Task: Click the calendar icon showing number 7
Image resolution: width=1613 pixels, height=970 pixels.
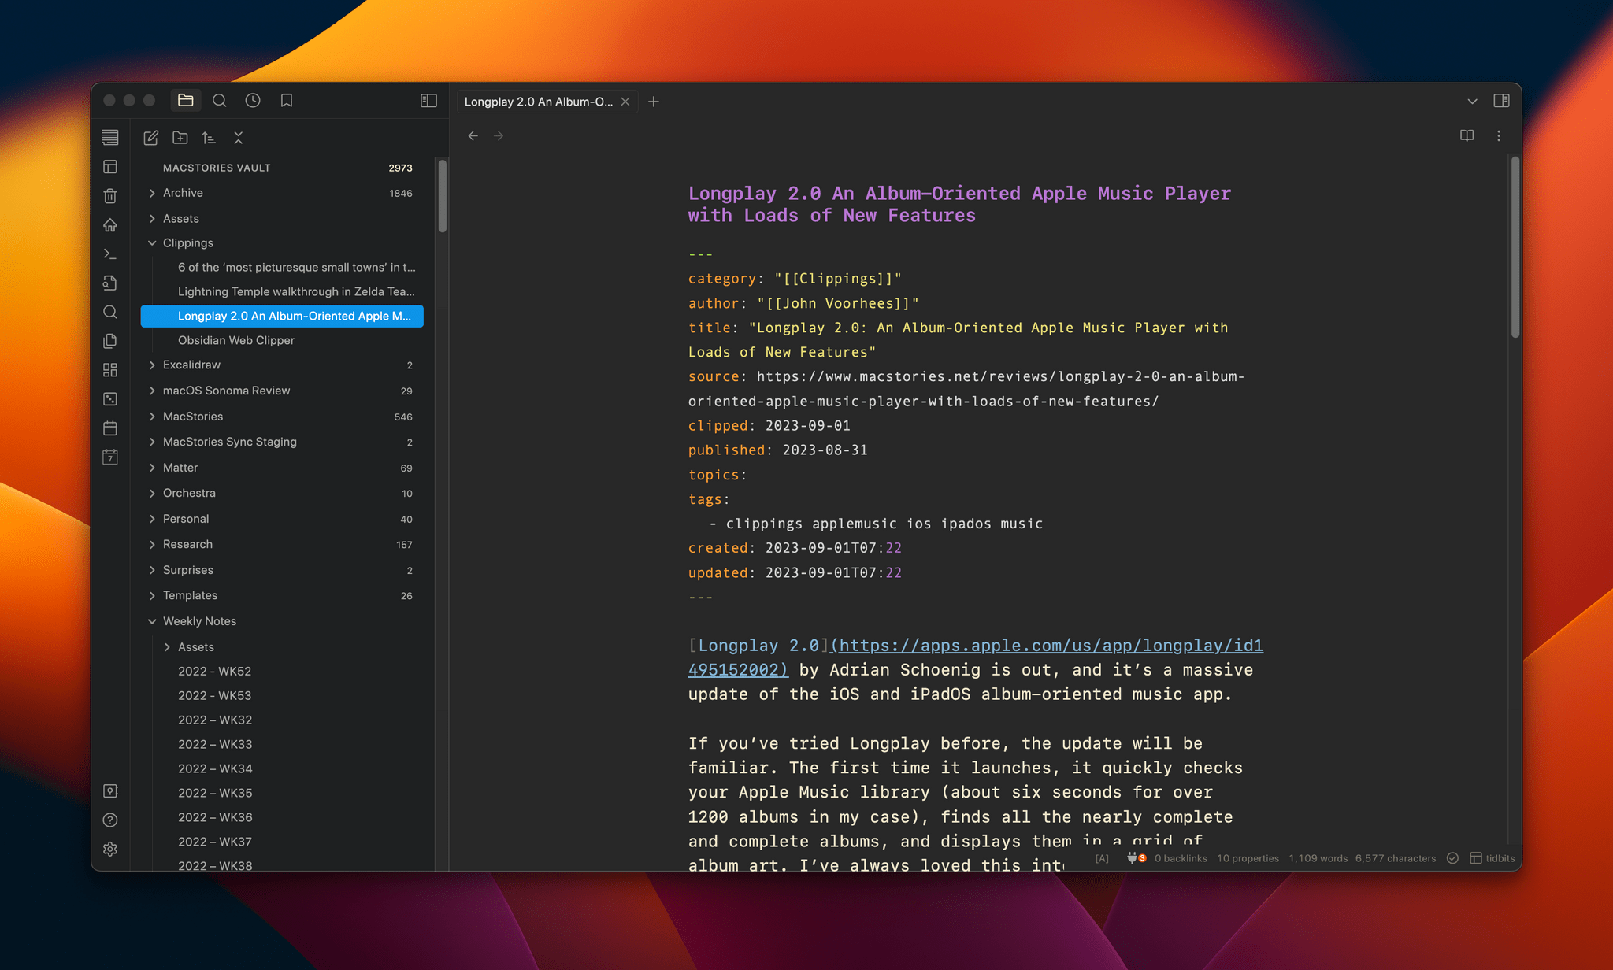Action: [x=110, y=457]
